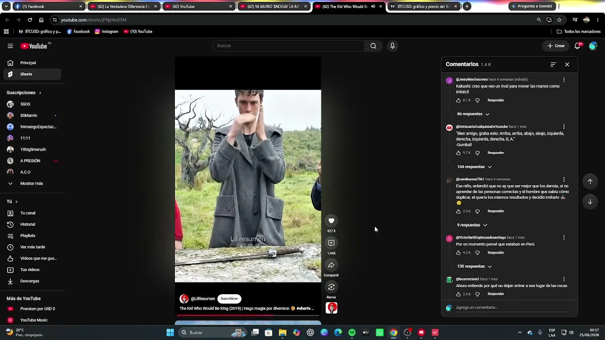
Task: Open the sound thumbnail below Remix
Action: click(x=331, y=308)
